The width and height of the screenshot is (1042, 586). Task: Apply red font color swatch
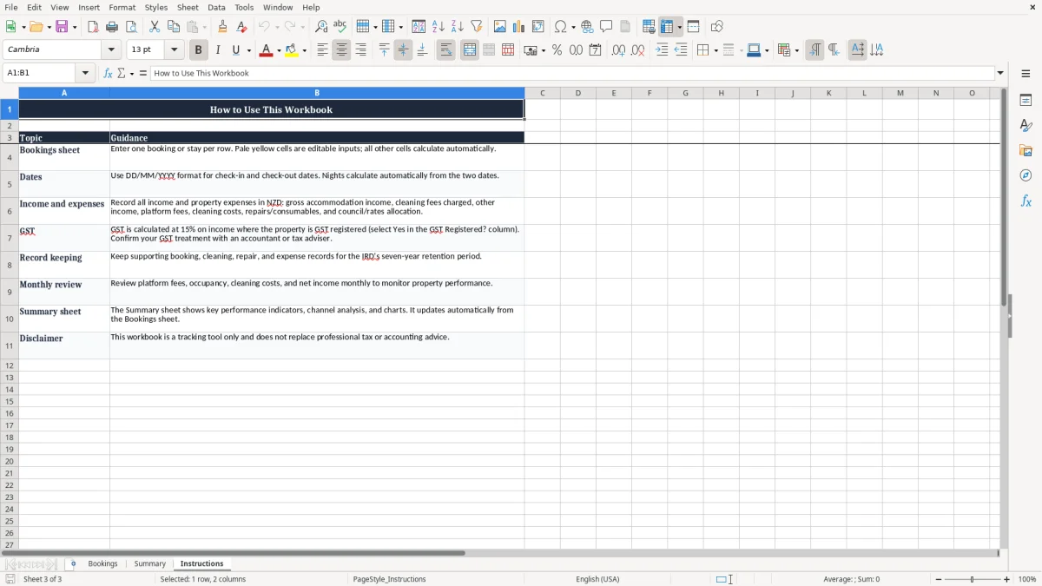pos(265,50)
